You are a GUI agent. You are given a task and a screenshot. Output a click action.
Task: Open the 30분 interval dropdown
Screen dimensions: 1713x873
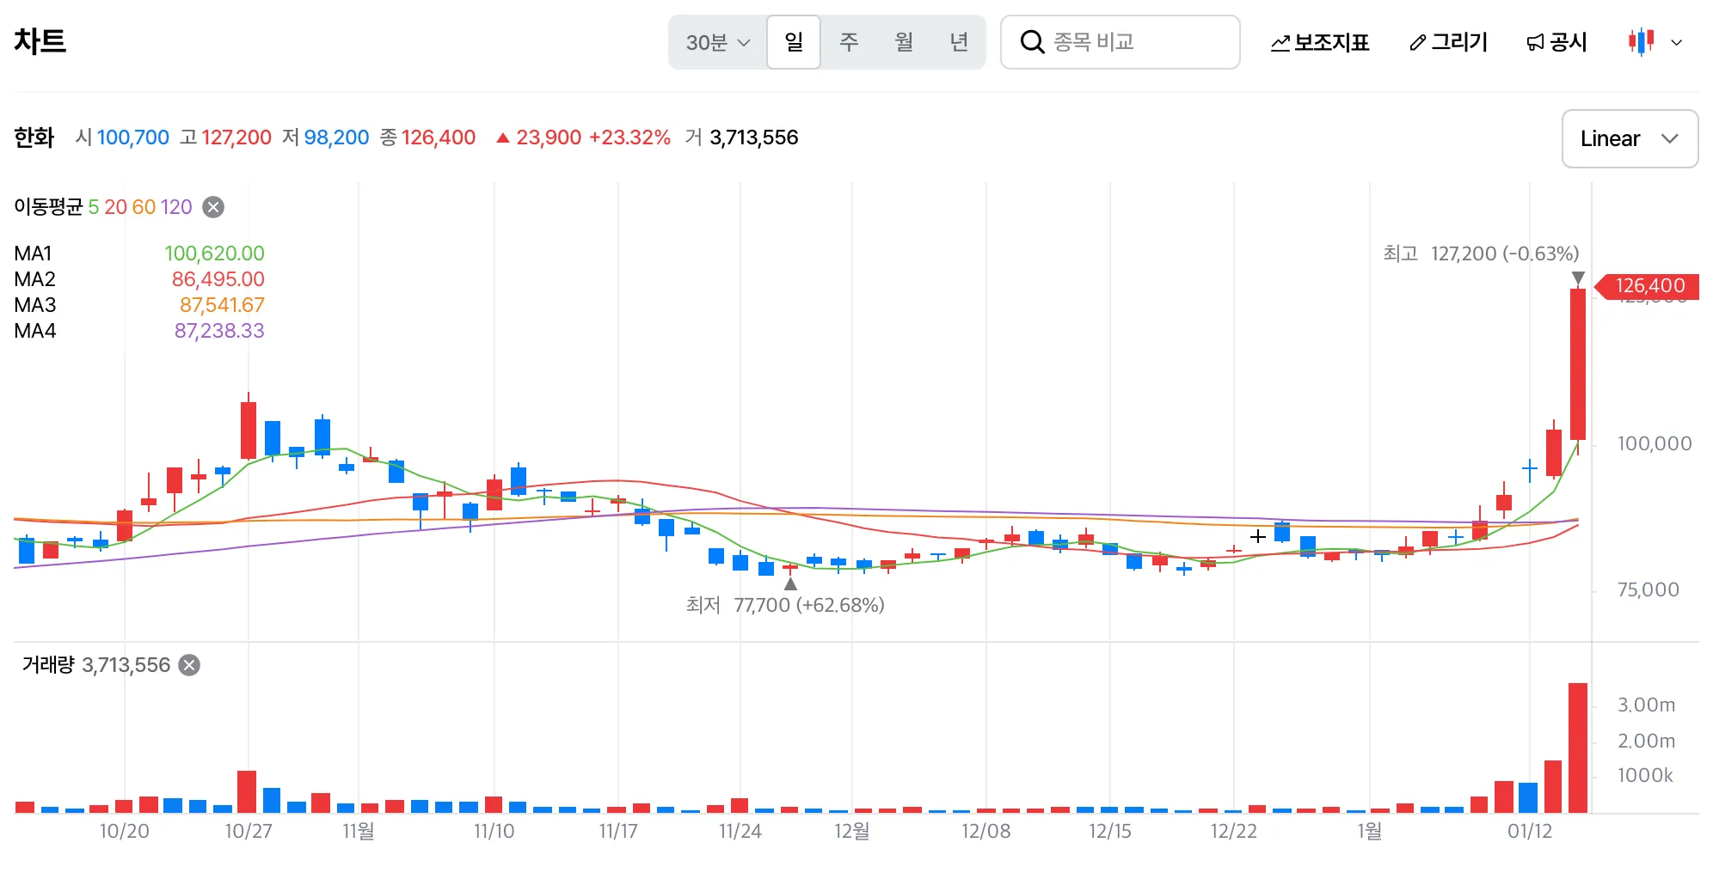tap(717, 42)
